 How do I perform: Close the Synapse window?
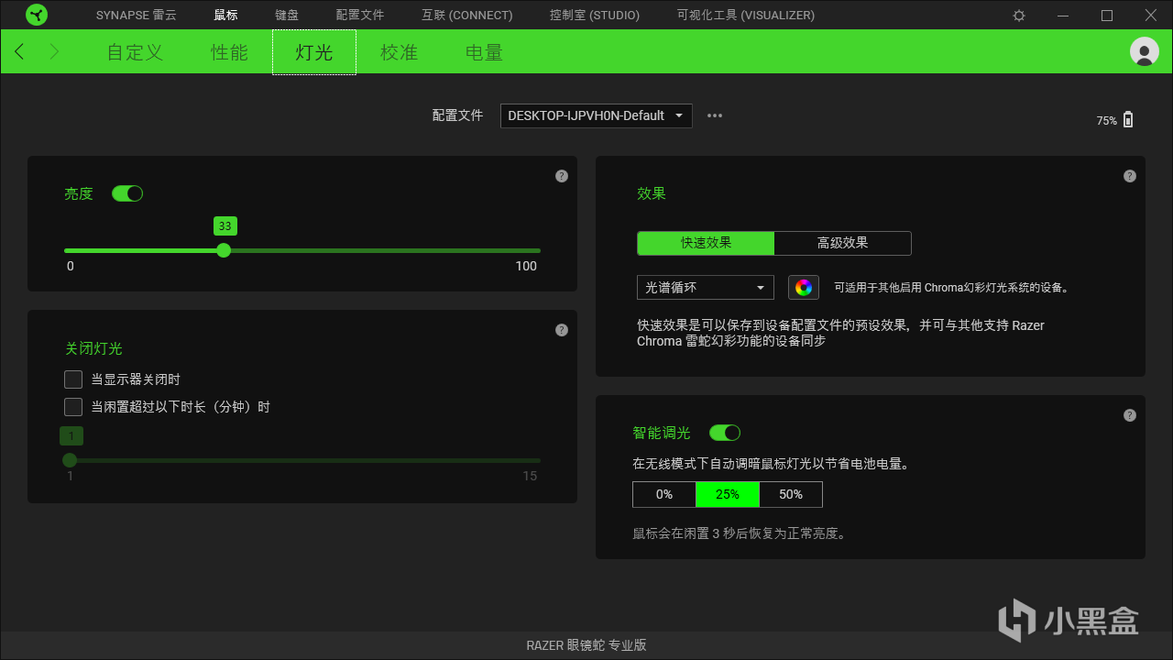[x=1151, y=16]
